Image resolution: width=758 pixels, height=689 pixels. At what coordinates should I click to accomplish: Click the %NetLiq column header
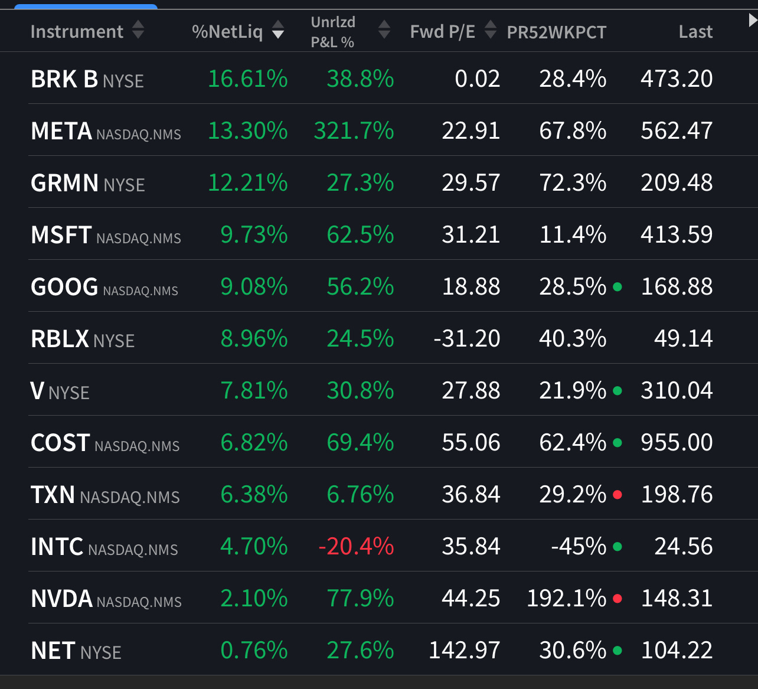point(227,31)
